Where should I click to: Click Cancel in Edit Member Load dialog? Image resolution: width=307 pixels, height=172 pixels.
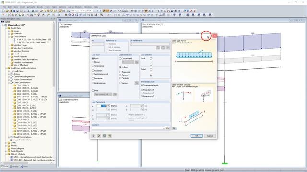(x=210, y=136)
